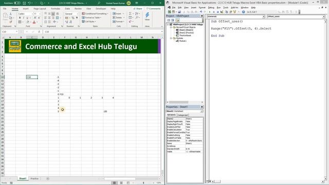
Task: Open the Debug menu in VBA editor
Action: 211,8
